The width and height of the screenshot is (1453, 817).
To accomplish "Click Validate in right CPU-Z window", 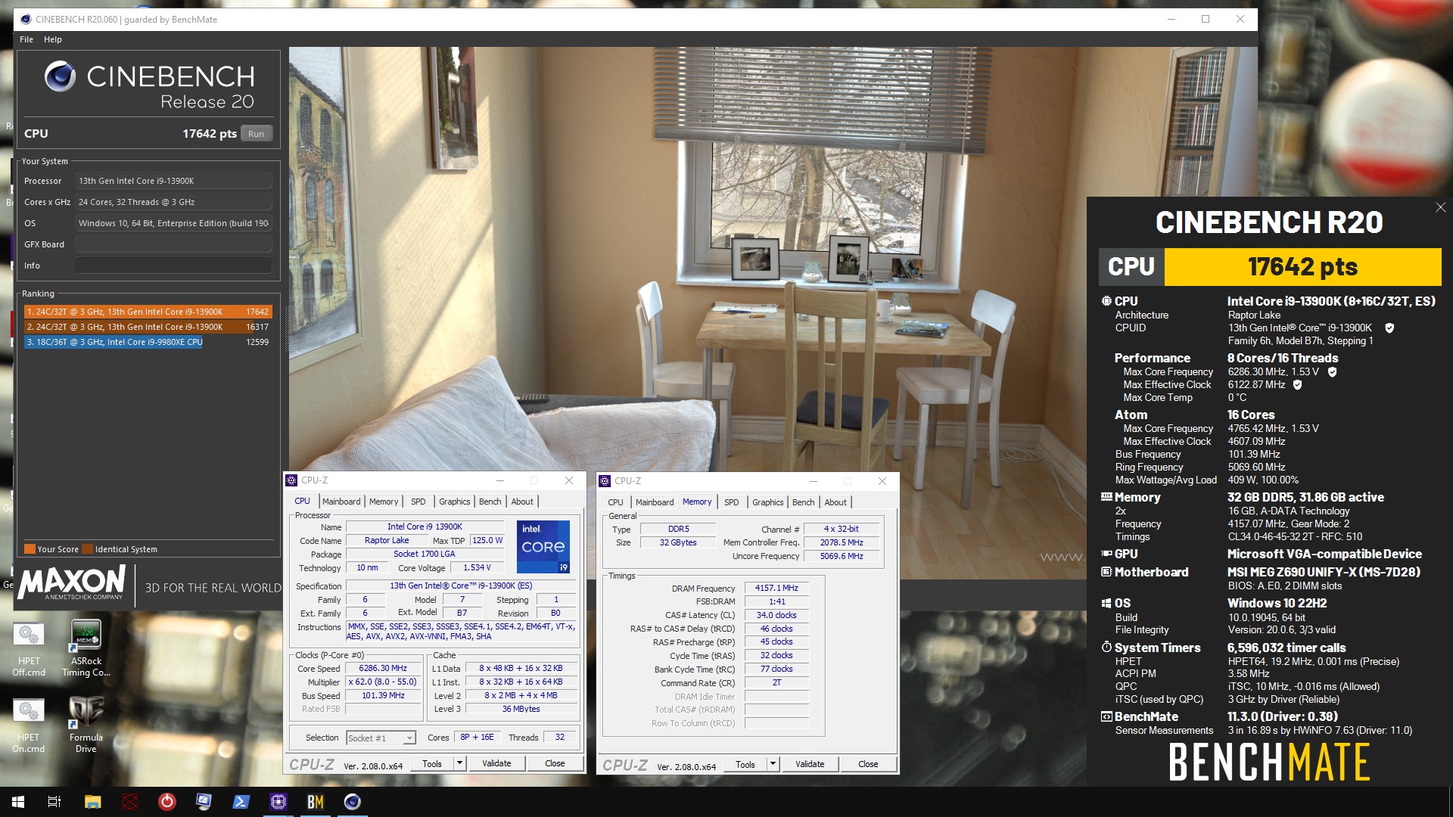I will pyautogui.click(x=810, y=764).
